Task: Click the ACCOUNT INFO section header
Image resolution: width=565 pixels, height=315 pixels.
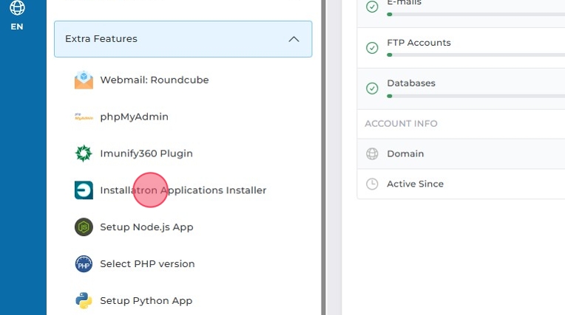Action: tap(401, 124)
